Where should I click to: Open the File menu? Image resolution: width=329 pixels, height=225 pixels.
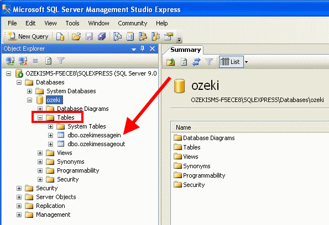pyautogui.click(x=12, y=23)
